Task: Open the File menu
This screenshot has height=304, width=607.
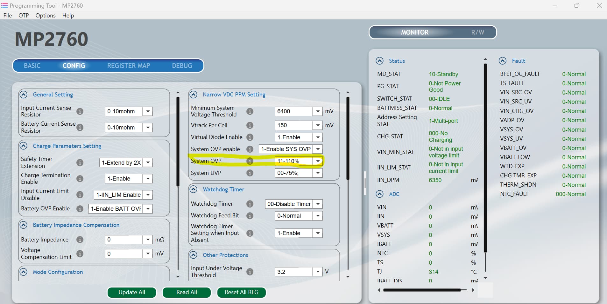Action: 8,16
